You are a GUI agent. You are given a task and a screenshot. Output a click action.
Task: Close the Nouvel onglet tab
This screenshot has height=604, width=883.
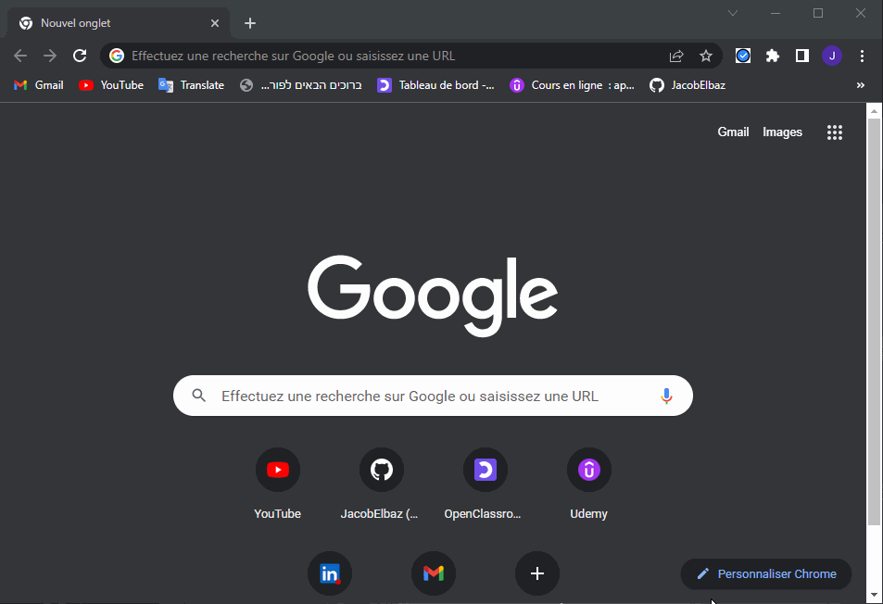click(x=215, y=23)
